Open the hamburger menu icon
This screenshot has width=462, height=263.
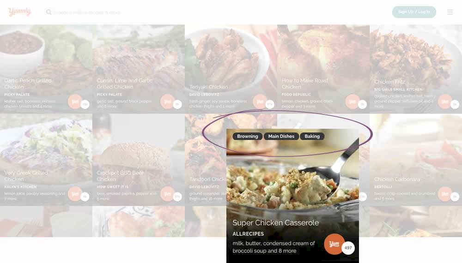click(450, 12)
